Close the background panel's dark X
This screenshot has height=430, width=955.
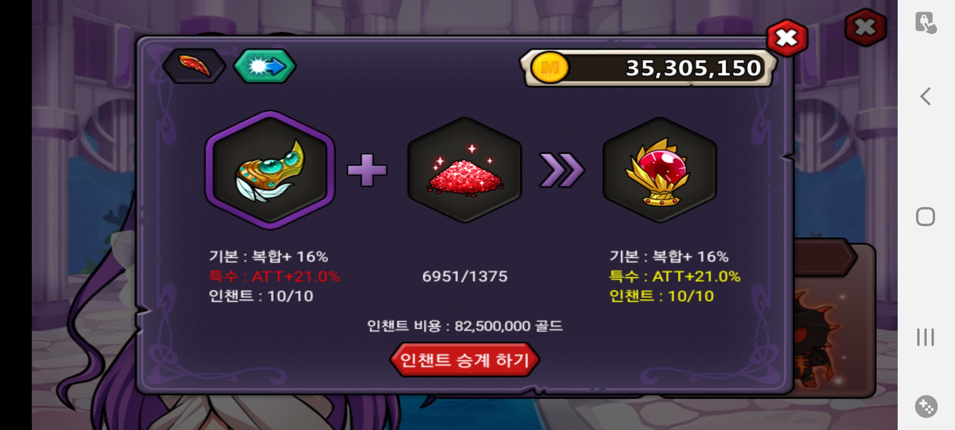click(865, 27)
